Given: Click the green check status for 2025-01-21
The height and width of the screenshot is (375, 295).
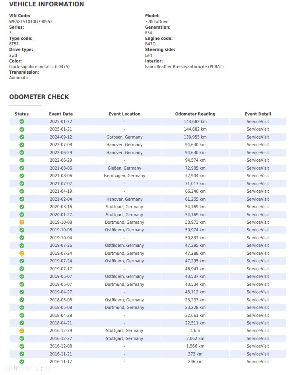Looking at the screenshot, I should [x=22, y=129].
